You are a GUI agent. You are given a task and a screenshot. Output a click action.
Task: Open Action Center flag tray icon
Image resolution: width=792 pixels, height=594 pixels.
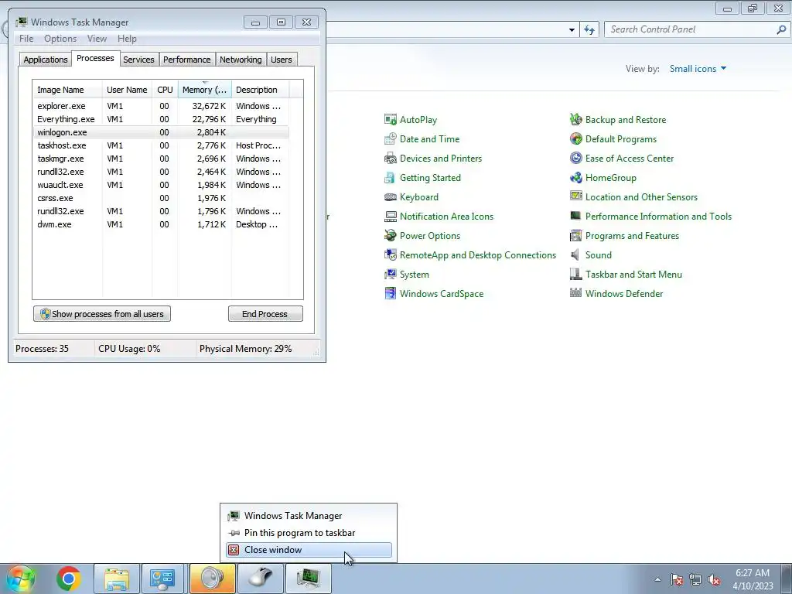pyautogui.click(x=677, y=580)
